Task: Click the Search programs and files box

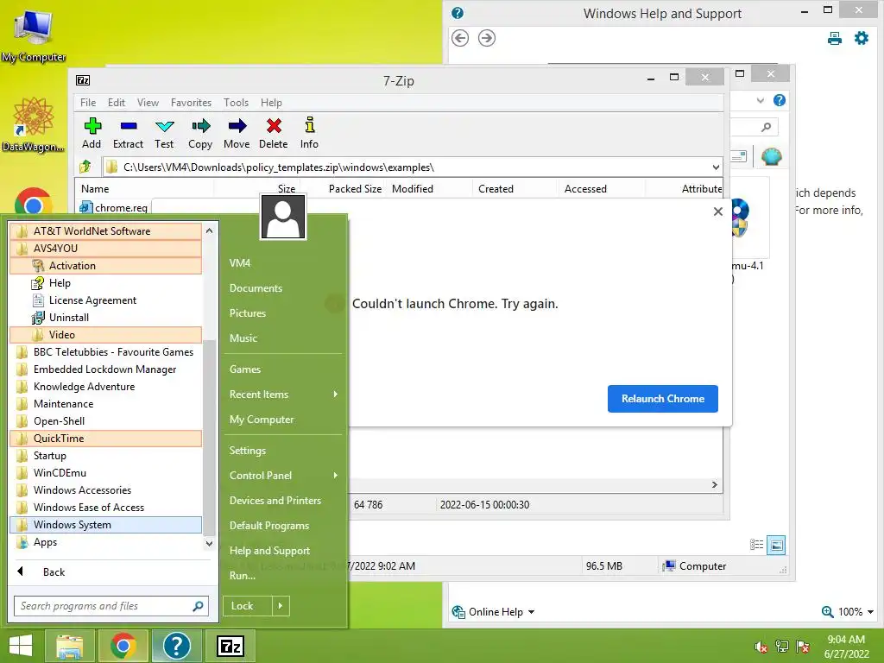Action: coord(111,606)
